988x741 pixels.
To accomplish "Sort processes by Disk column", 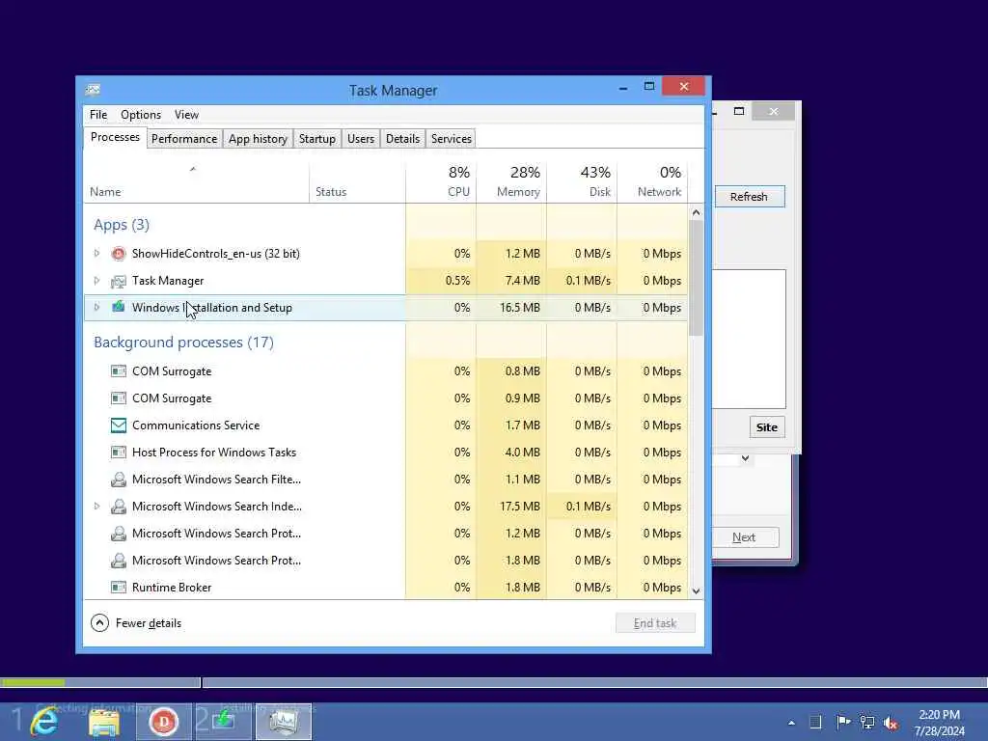I will (x=582, y=182).
